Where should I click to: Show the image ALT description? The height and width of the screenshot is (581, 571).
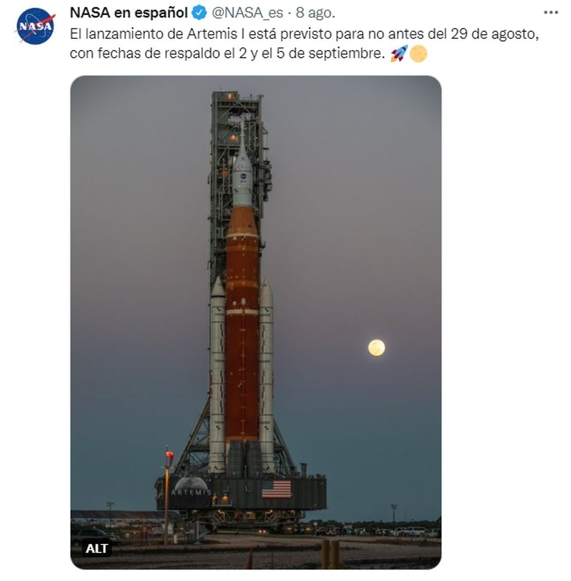[x=97, y=549]
